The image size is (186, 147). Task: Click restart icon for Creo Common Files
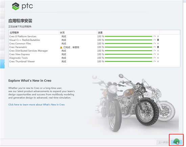point(155,44)
